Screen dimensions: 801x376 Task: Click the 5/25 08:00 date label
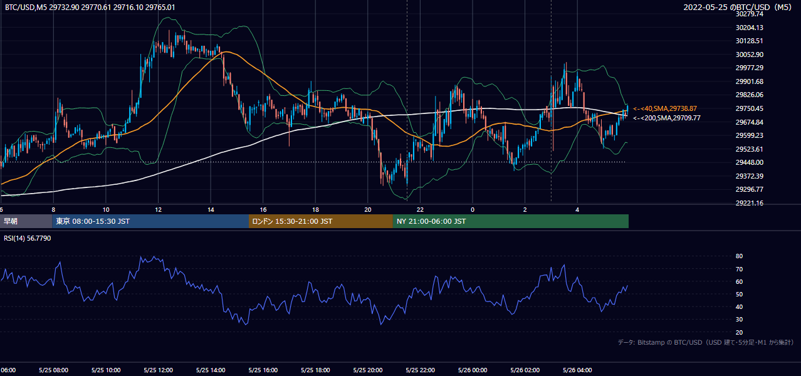tap(53, 370)
